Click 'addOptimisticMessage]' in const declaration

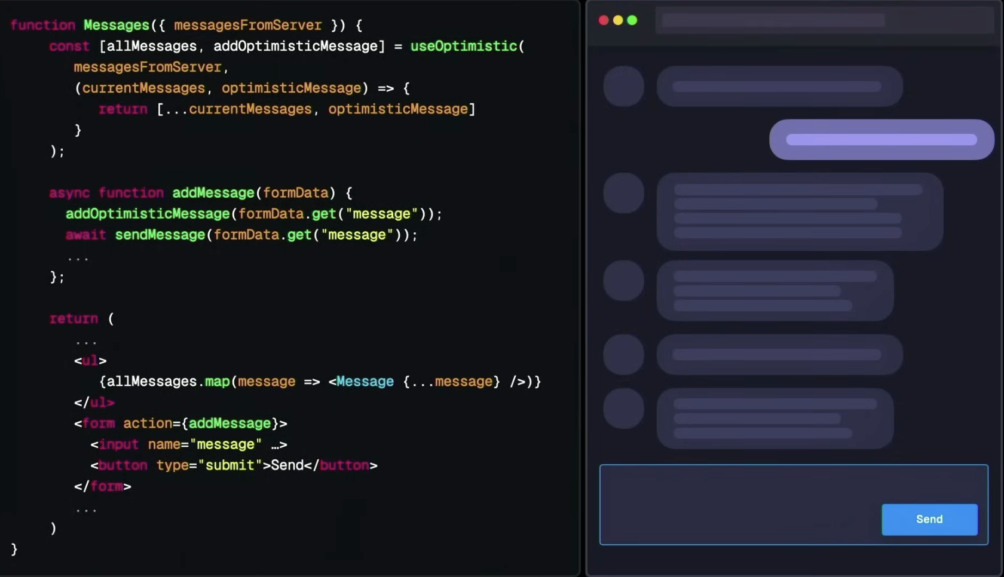click(x=299, y=46)
